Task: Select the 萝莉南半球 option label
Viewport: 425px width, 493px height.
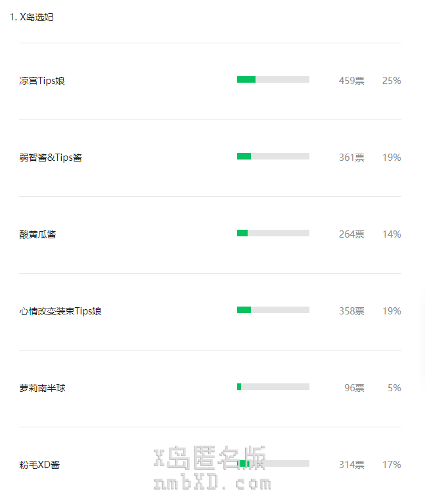Action: point(42,388)
